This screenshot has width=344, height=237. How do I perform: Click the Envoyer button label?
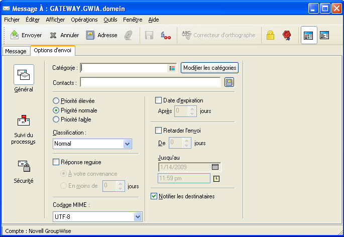tap(32, 35)
